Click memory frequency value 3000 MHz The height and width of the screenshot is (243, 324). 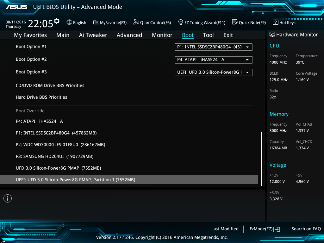point(278,131)
